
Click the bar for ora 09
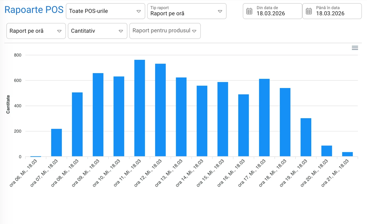point(98,115)
